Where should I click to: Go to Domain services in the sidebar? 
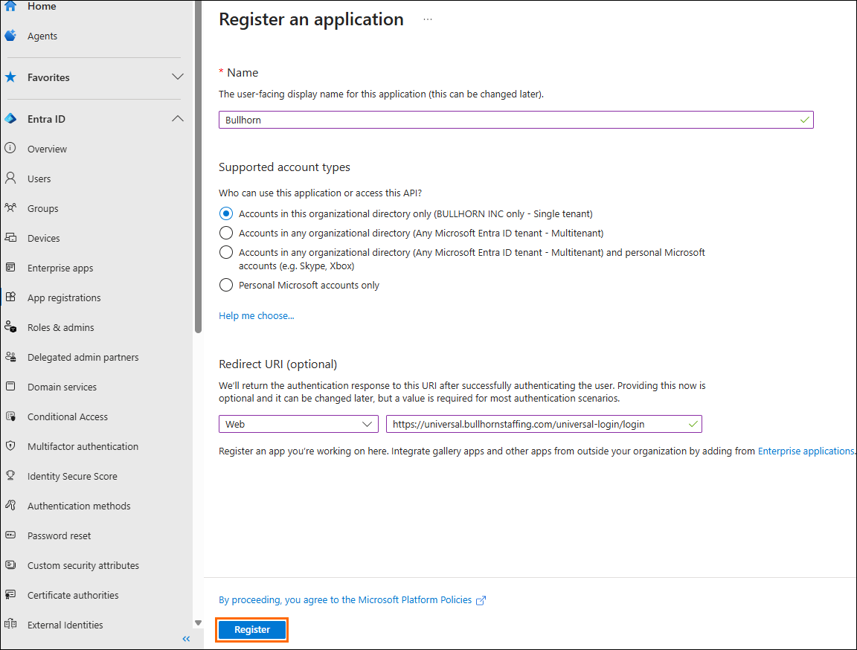coord(62,387)
